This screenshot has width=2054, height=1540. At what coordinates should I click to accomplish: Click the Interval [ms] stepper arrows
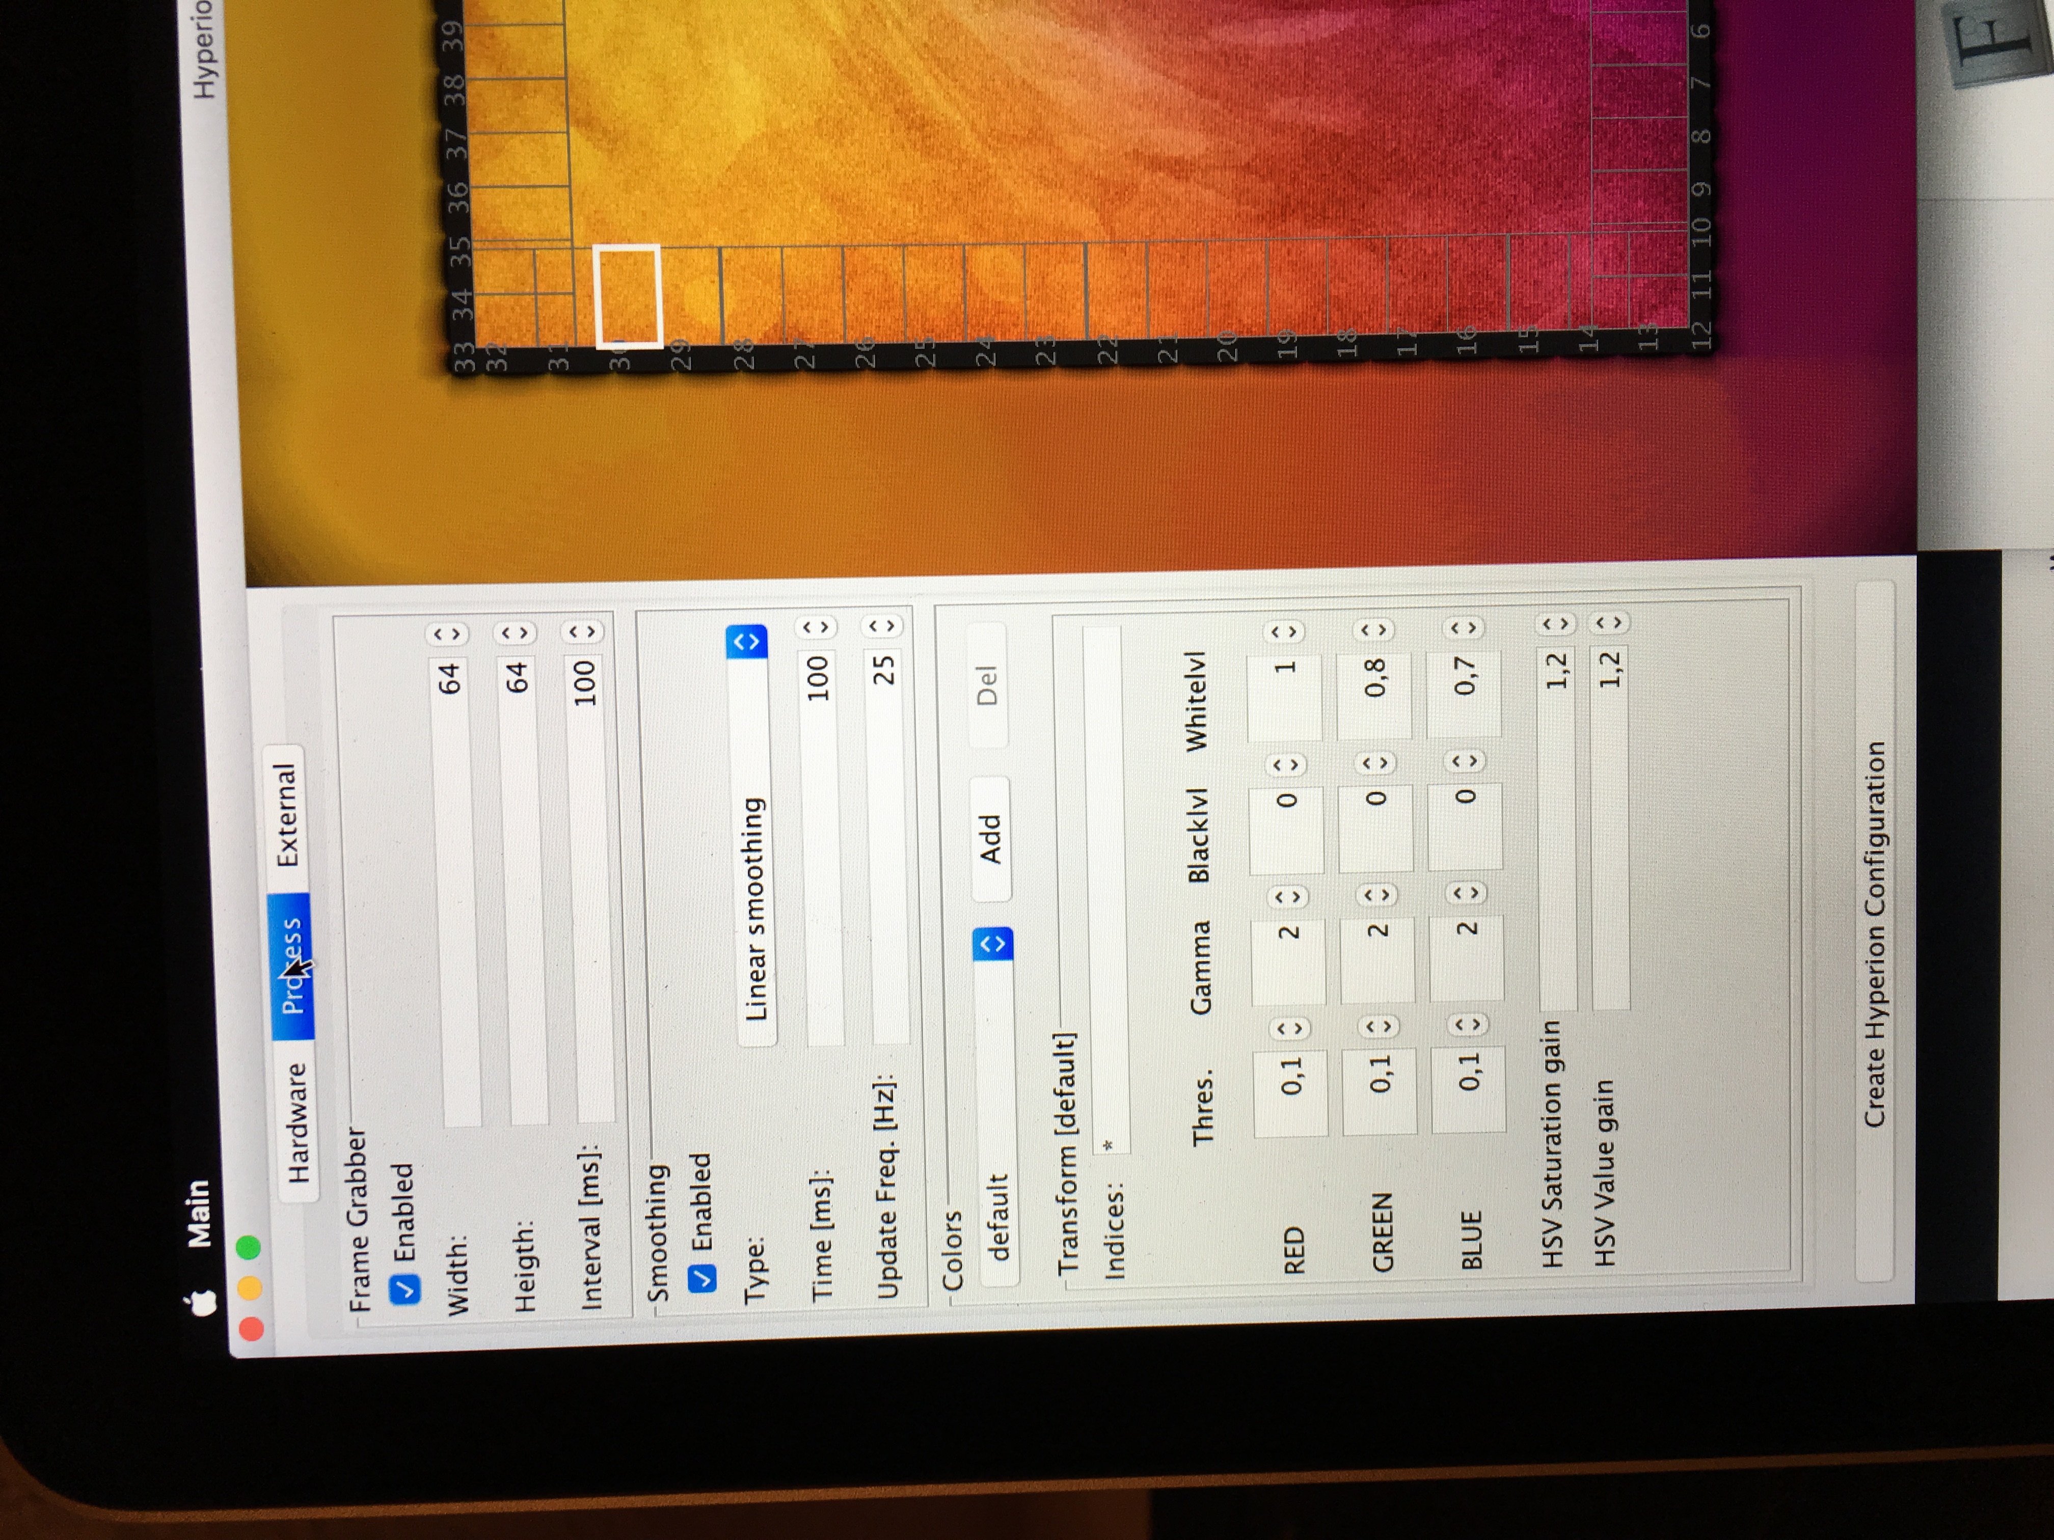tap(583, 632)
